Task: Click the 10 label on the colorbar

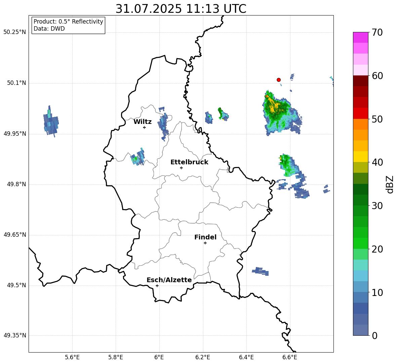Action: click(x=377, y=292)
